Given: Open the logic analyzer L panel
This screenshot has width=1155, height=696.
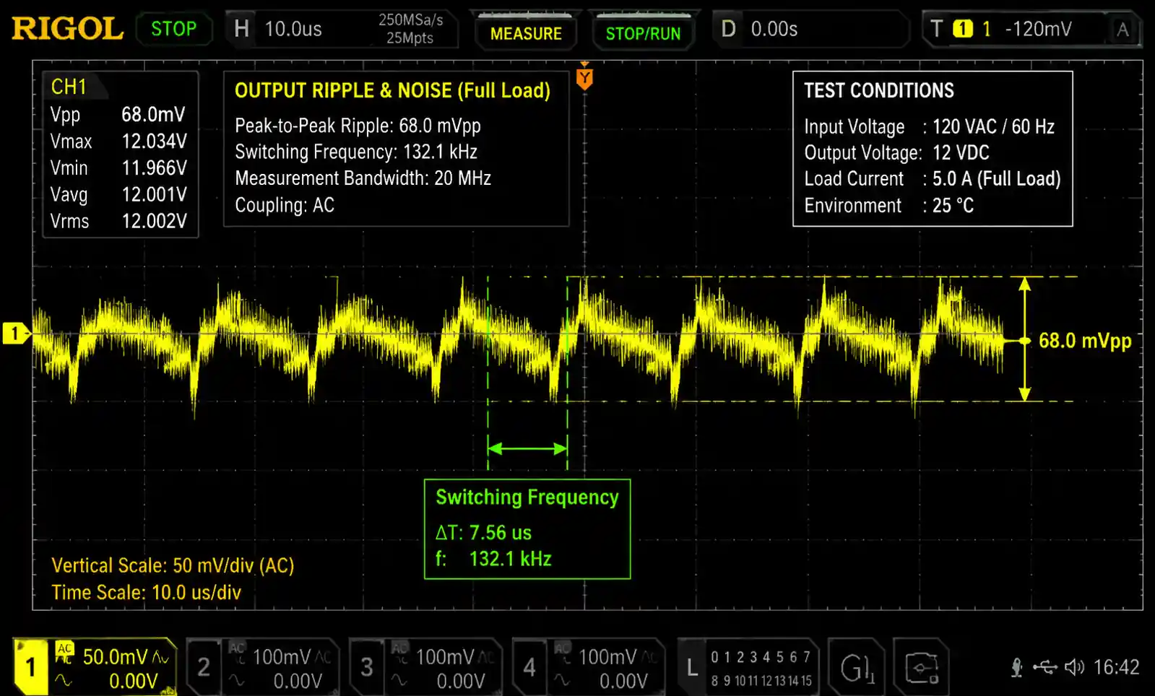Looking at the screenshot, I should 748,668.
